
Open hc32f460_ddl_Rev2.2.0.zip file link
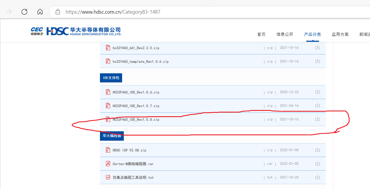[x=136, y=48]
